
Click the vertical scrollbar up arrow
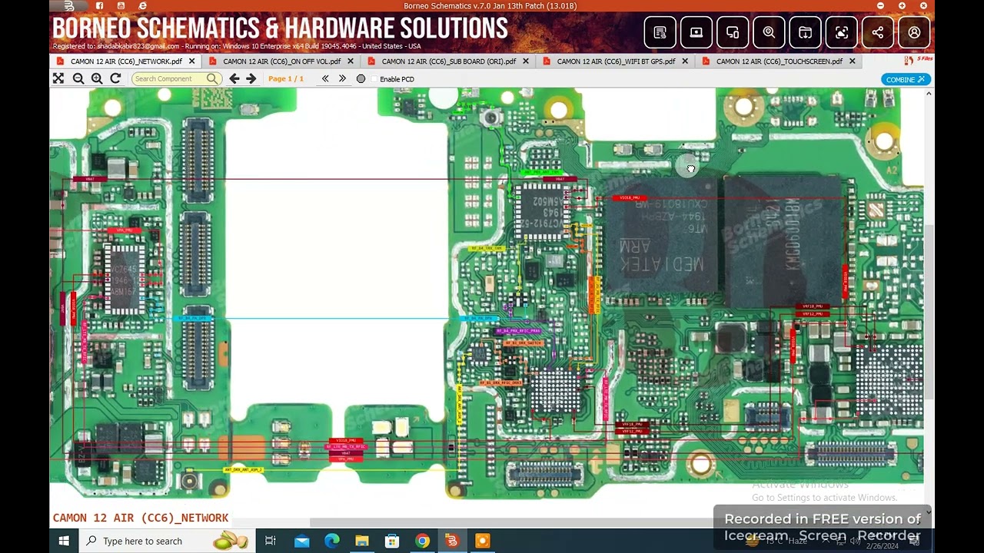929,94
